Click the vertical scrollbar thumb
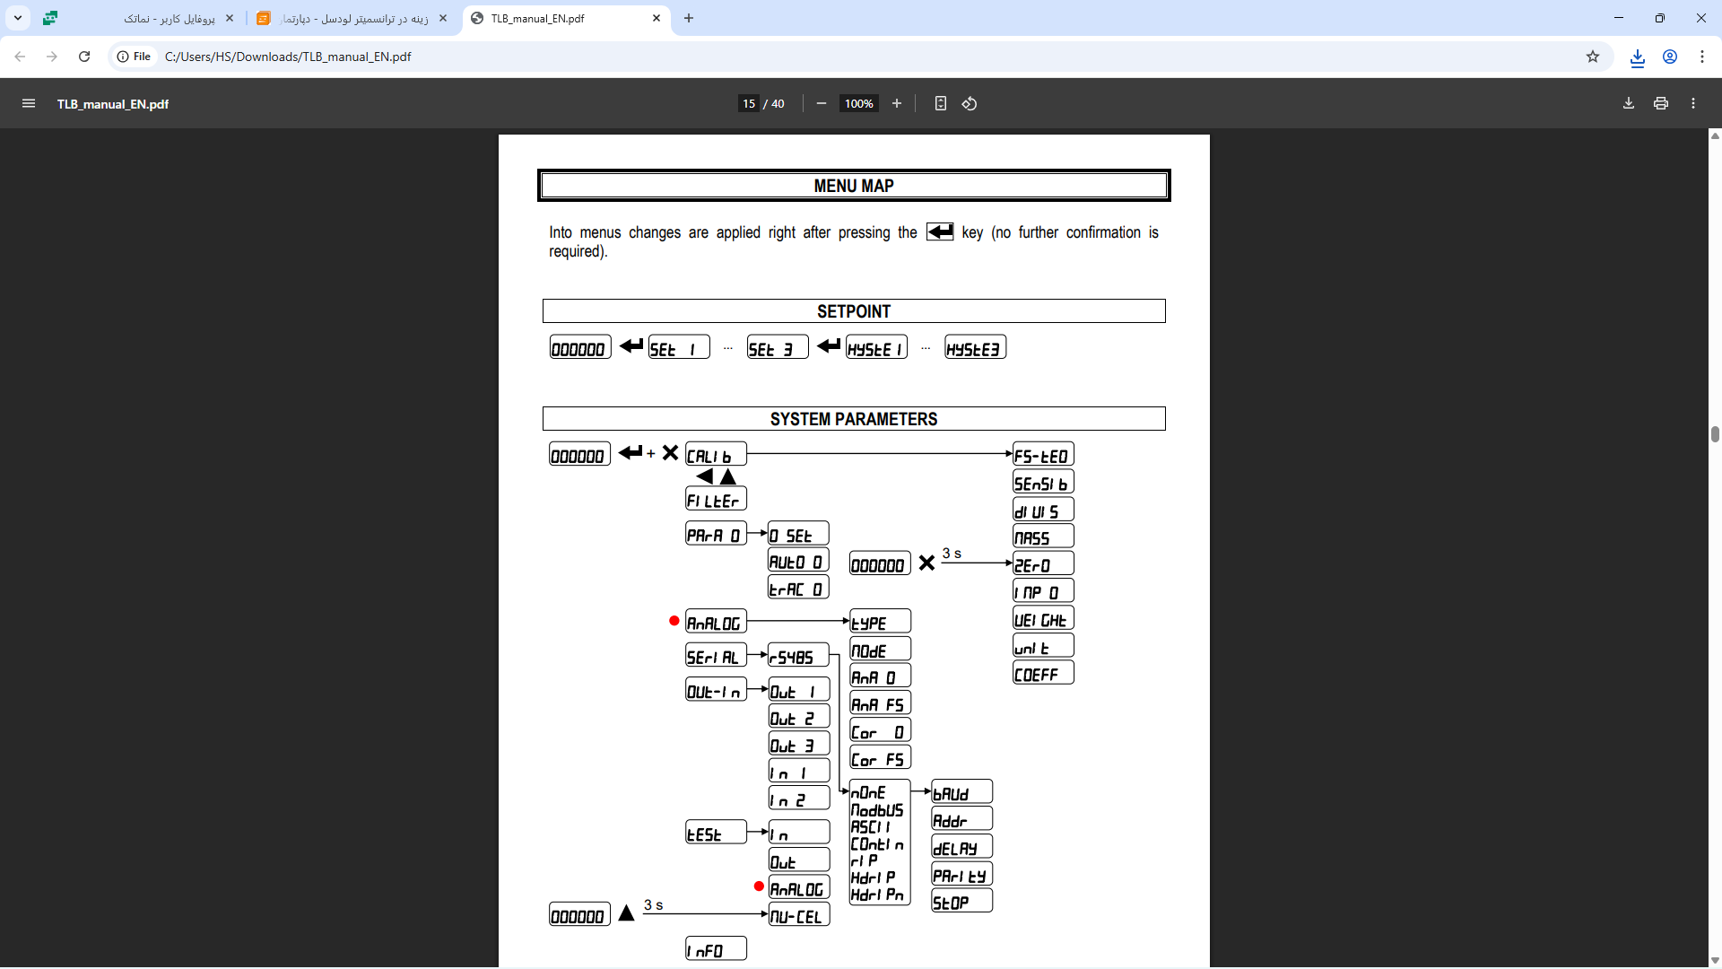Viewport: 1722px width, 969px height. pyautogui.click(x=1714, y=434)
